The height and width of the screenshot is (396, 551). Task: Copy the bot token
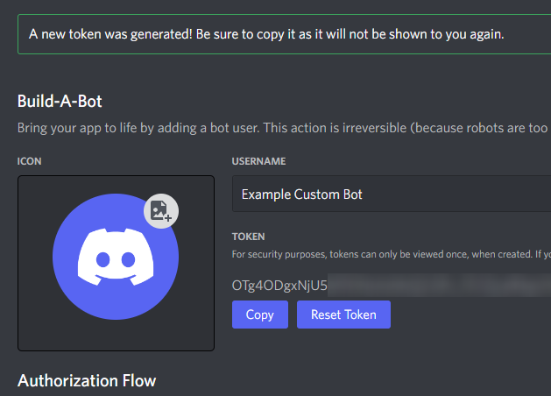259,315
